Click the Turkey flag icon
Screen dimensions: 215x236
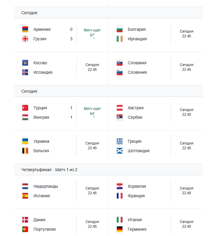pyautogui.click(x=25, y=108)
